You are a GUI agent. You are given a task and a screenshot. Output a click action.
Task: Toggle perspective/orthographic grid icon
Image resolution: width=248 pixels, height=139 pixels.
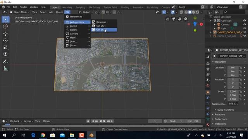pos(168,19)
